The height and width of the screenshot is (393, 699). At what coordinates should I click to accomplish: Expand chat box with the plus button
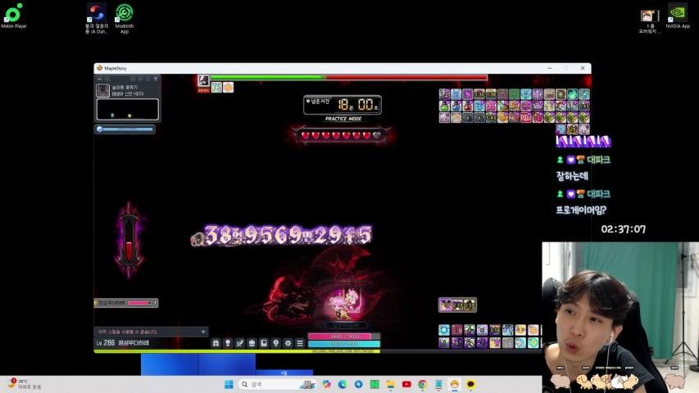point(203,332)
